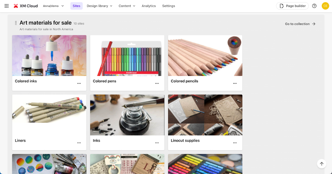Expand the Content dropdown menu
This screenshot has height=174, width=332.
tap(127, 6)
